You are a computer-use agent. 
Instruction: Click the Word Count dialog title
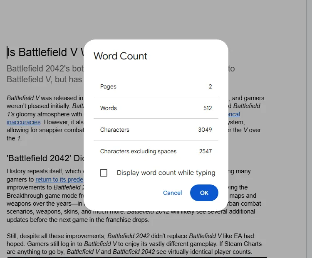coord(120,56)
